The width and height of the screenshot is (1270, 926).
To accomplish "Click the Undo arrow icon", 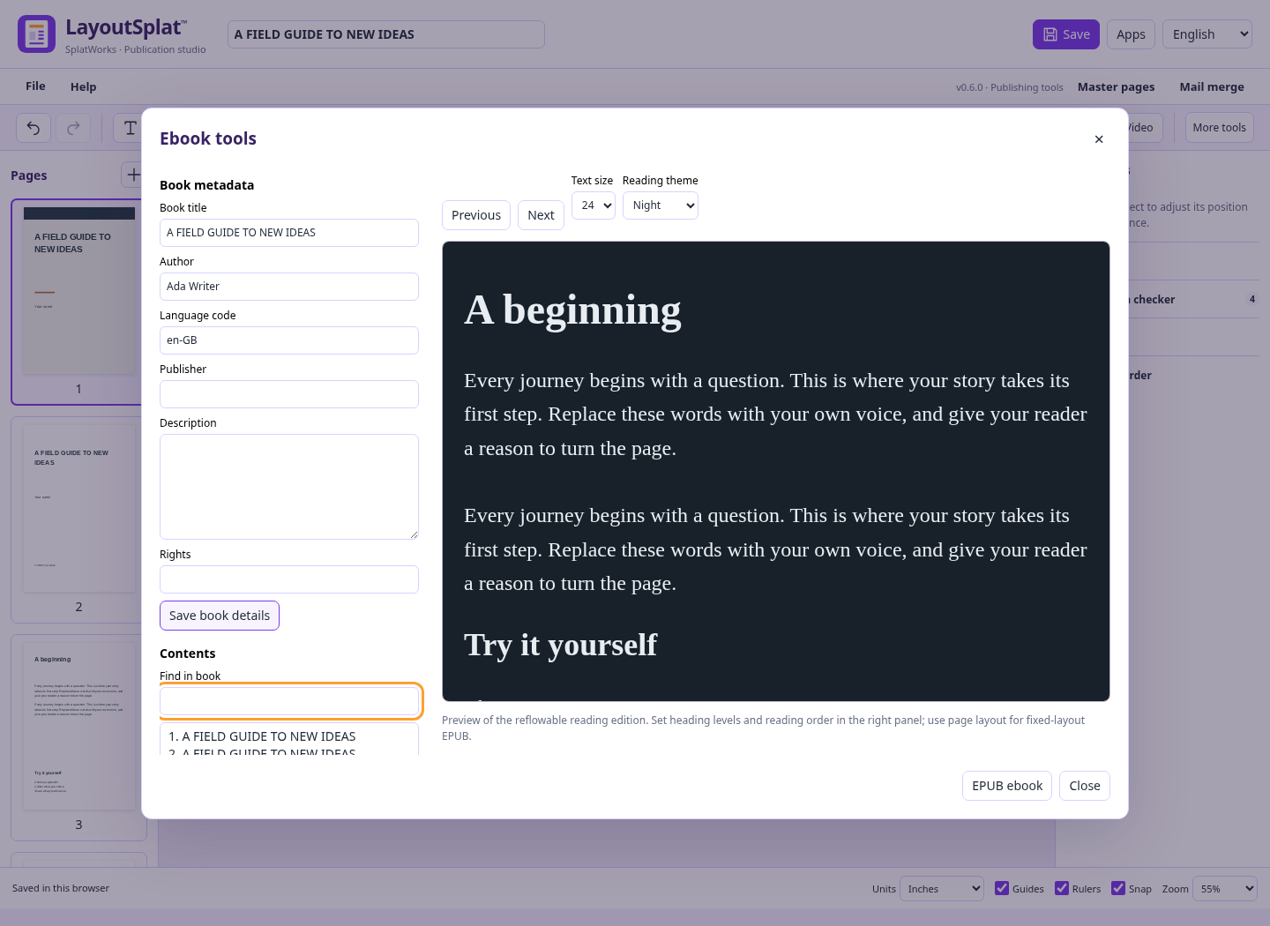I will (34, 128).
